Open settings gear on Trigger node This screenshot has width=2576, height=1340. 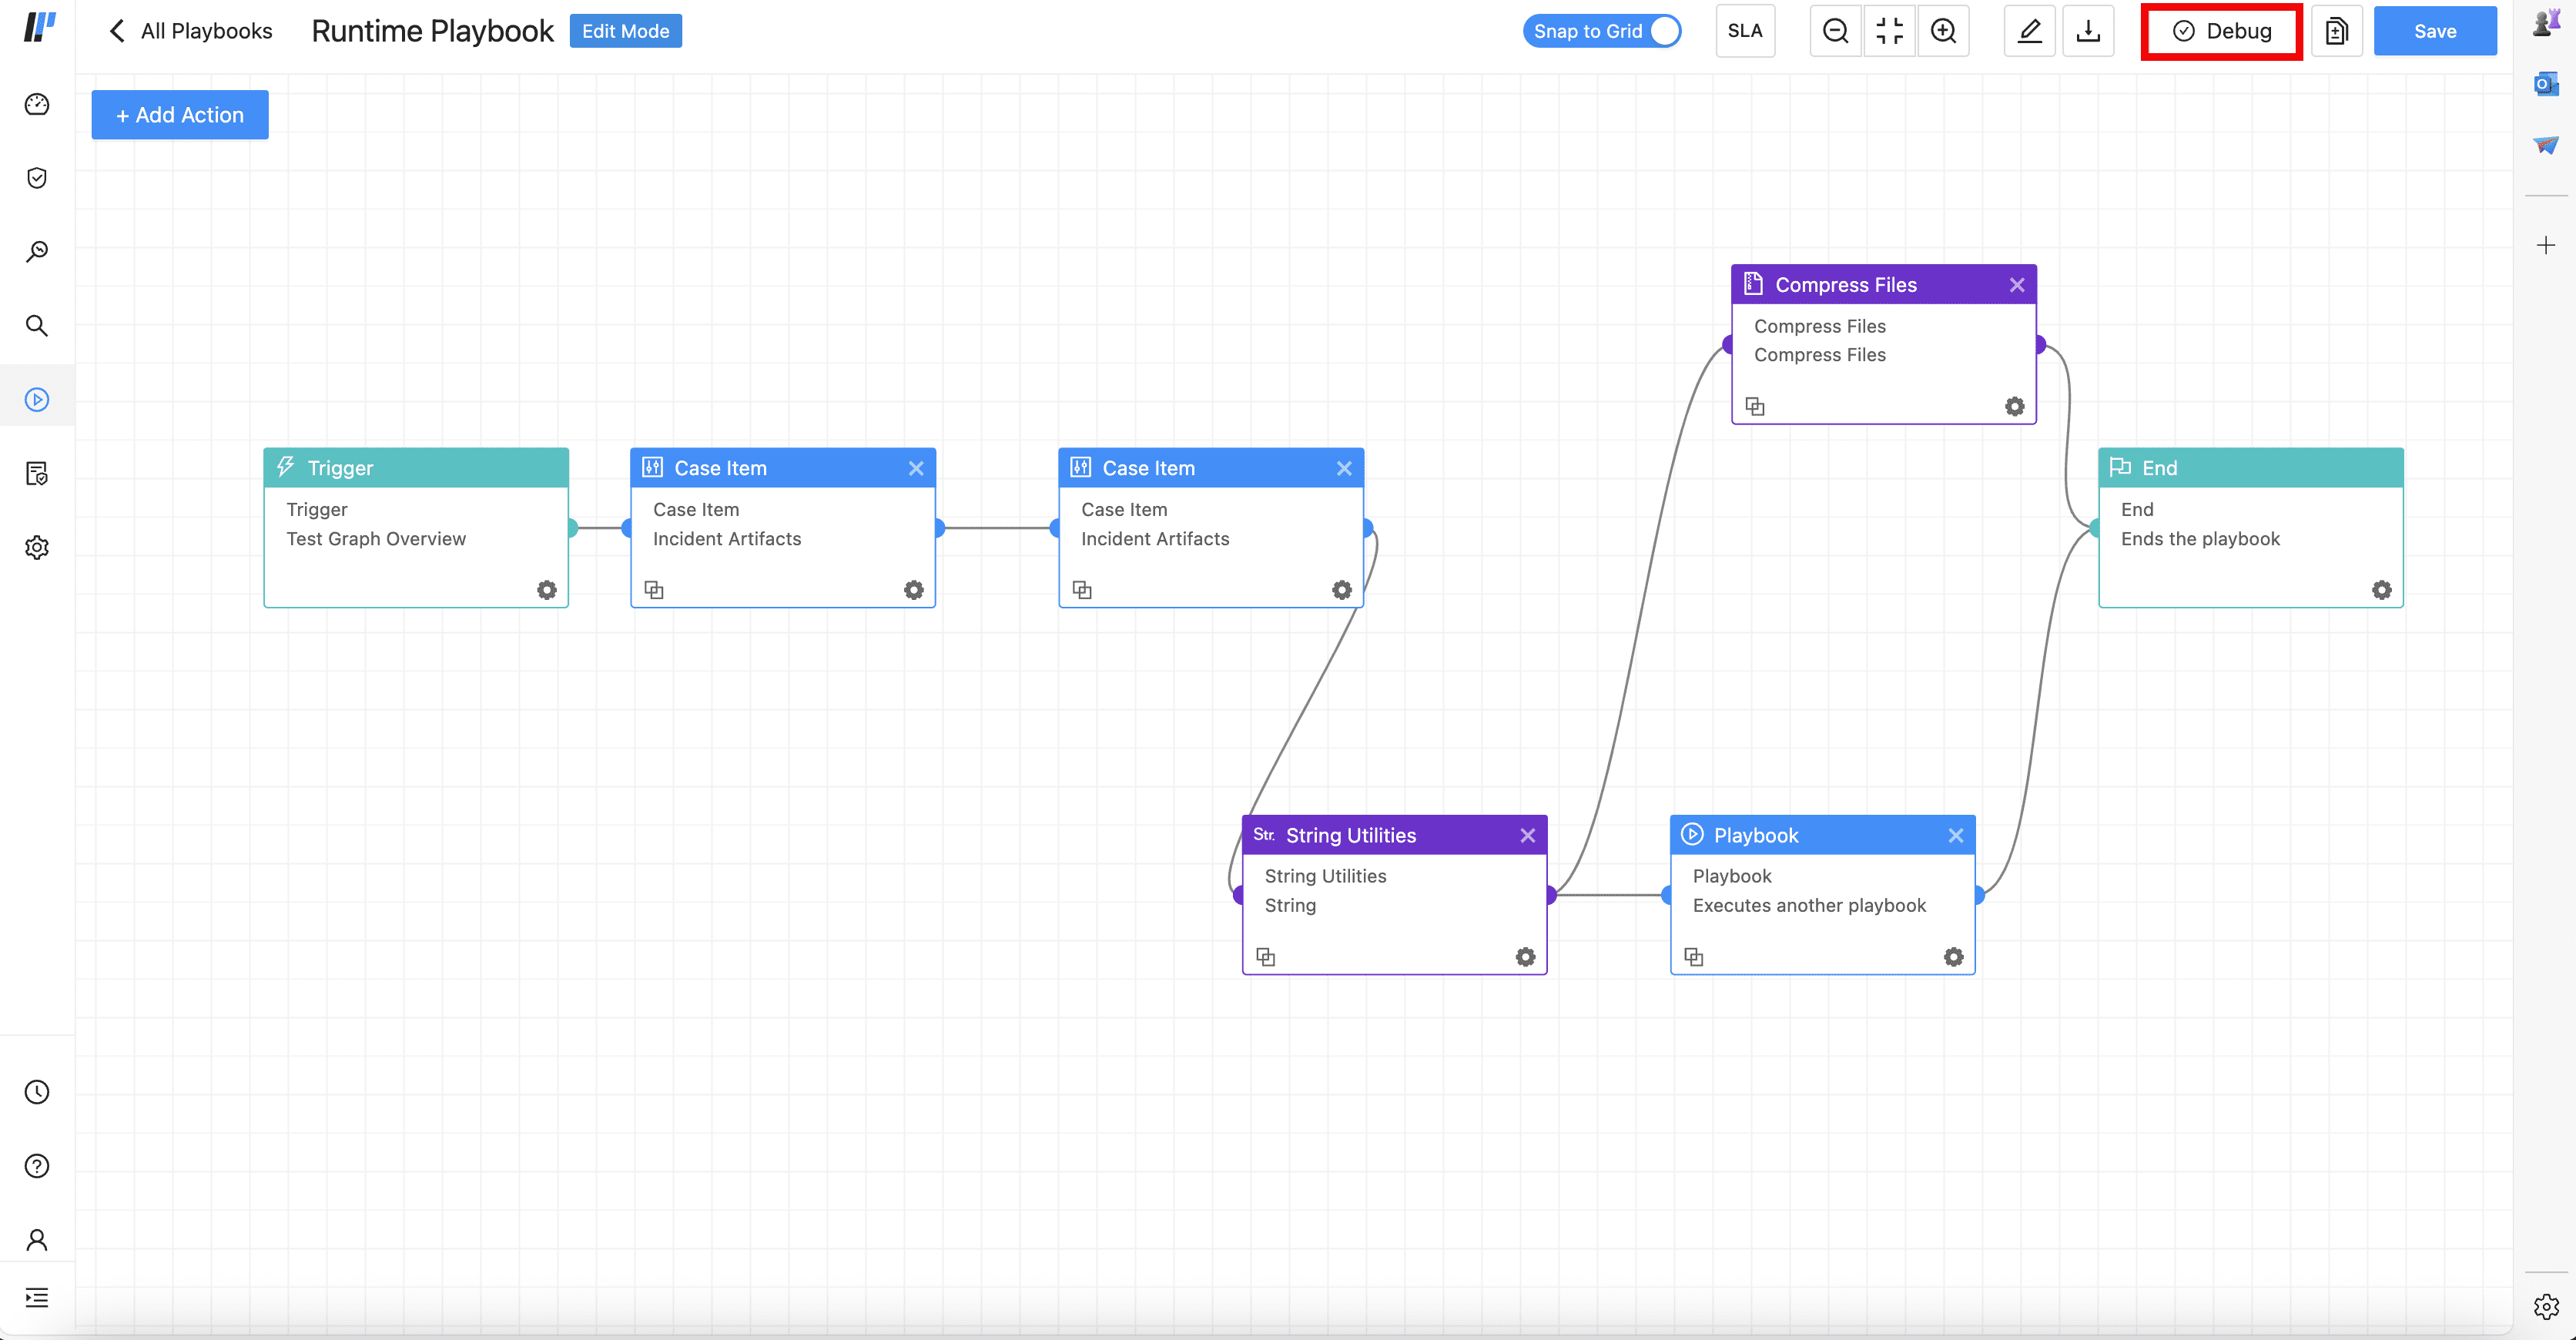(x=547, y=590)
